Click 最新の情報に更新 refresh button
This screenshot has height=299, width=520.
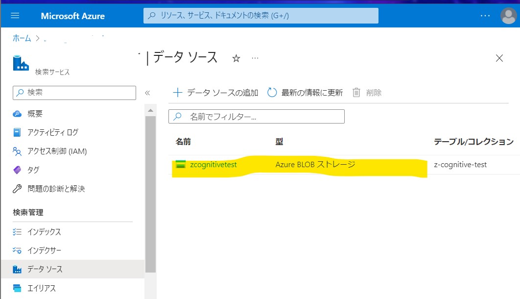tap(305, 93)
